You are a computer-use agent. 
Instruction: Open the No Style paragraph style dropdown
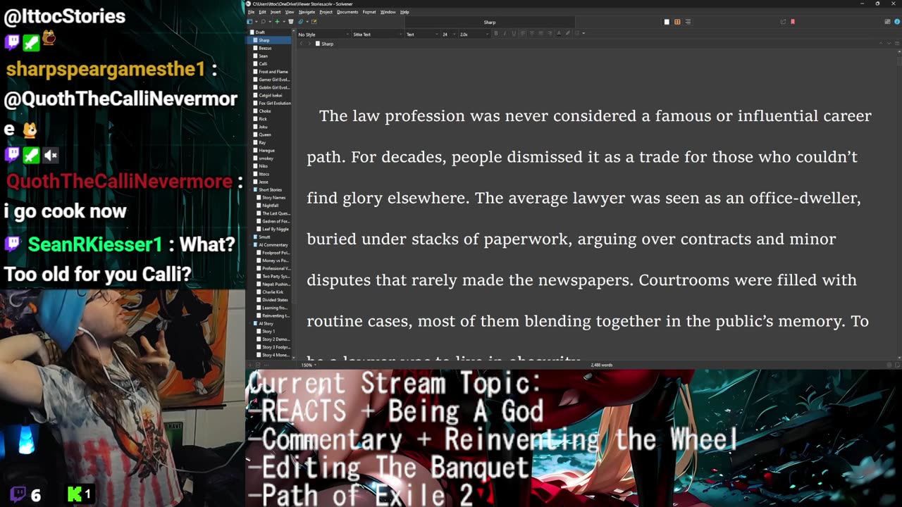[323, 35]
